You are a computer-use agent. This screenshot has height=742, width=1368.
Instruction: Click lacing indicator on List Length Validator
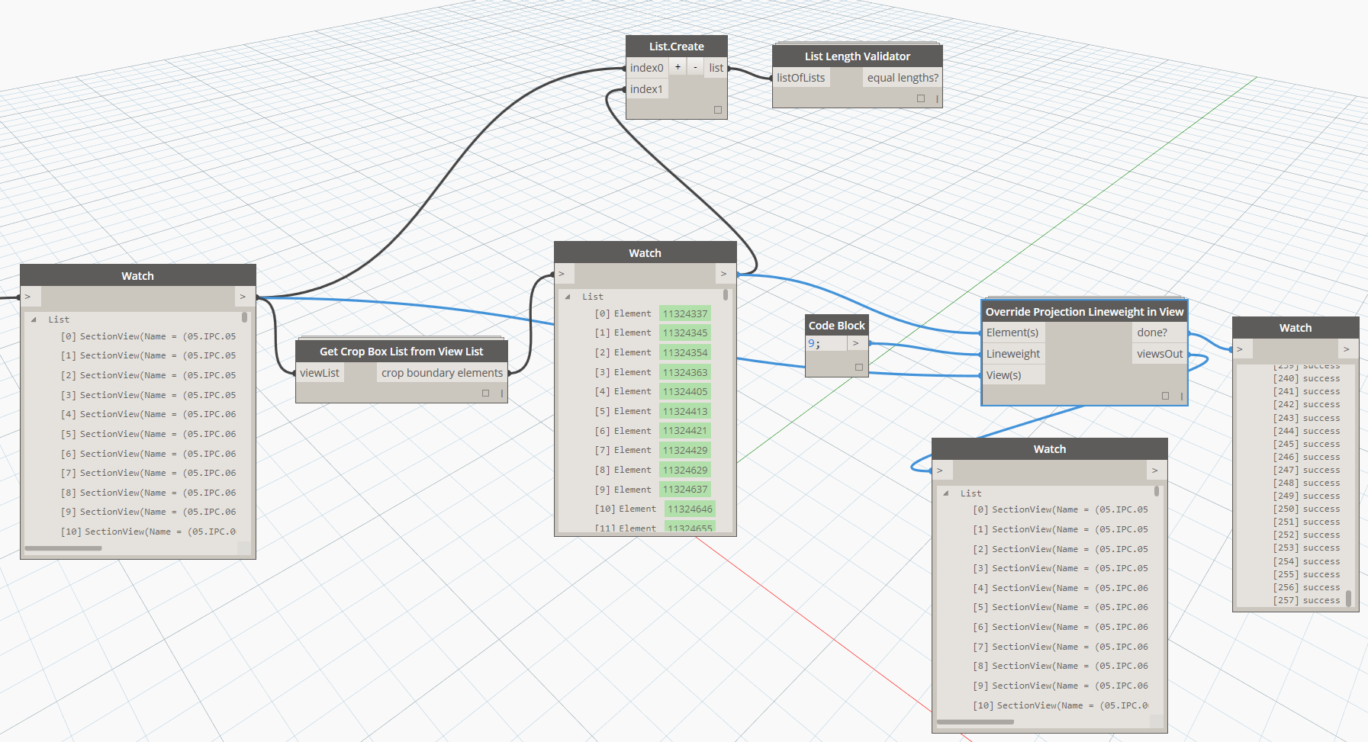pyautogui.click(x=937, y=98)
